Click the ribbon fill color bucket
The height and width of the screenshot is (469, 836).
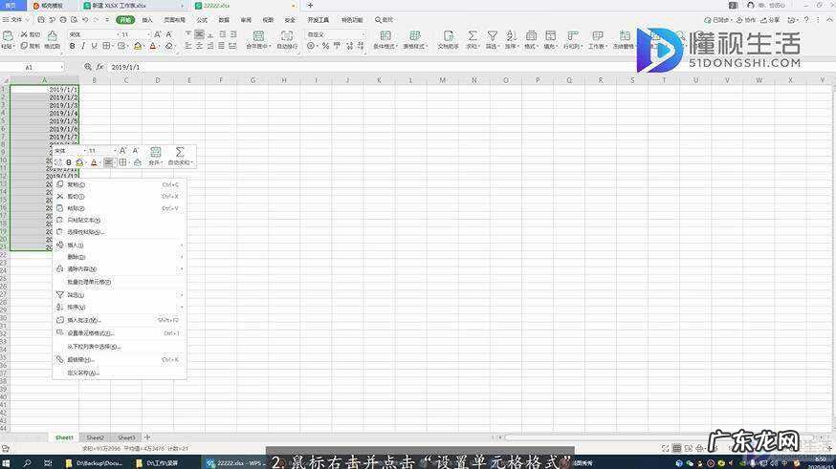[x=138, y=46]
